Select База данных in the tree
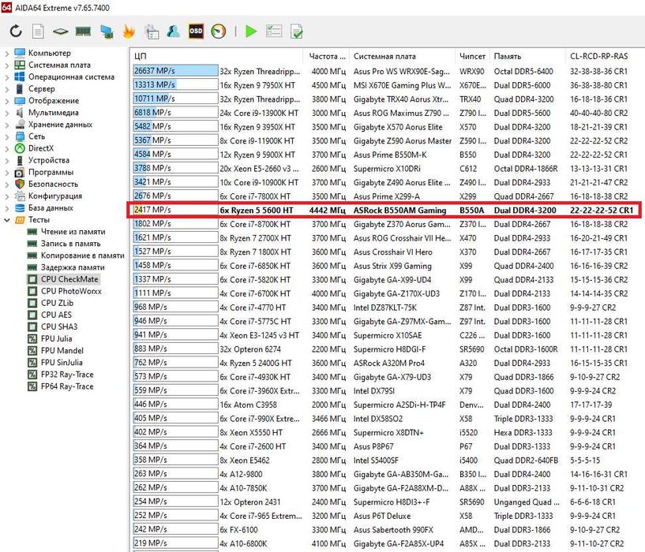 pos(51,208)
